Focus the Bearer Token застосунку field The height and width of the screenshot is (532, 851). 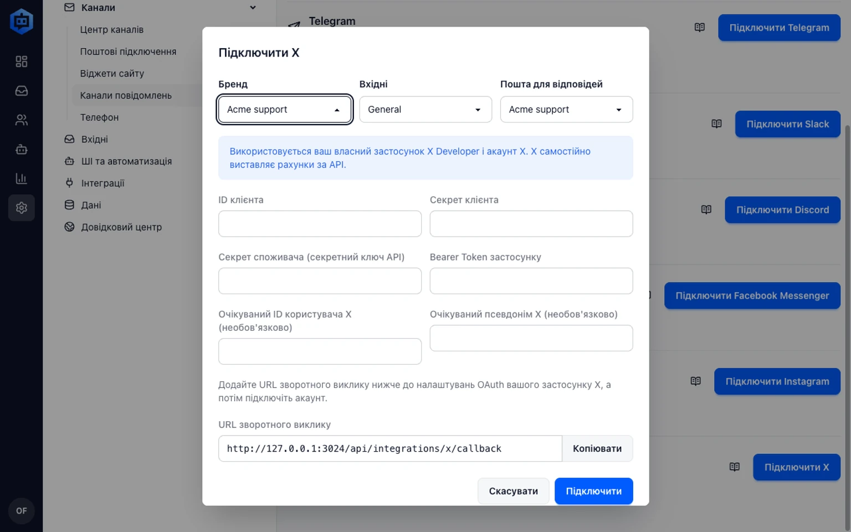(531, 281)
